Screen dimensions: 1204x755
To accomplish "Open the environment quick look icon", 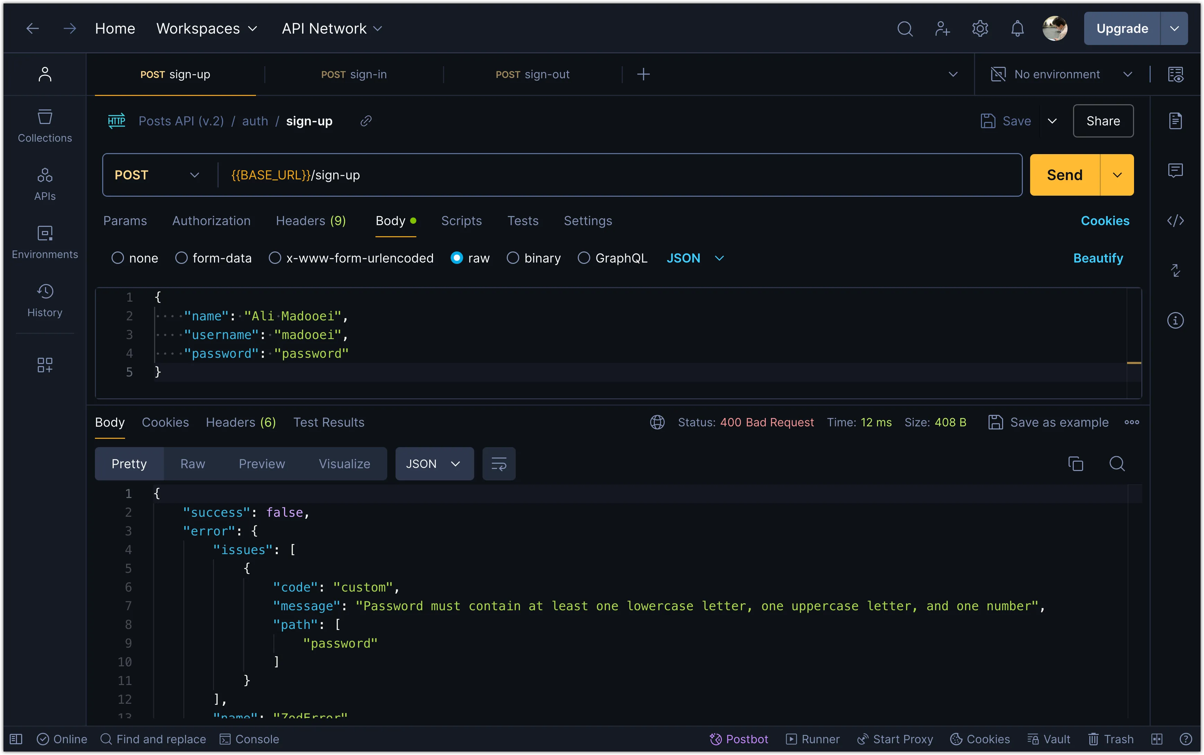I will 1176,74.
